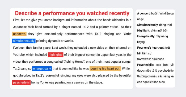Click the word "sorrowful" in the paragraph
Viewport: 186px width, 97px height.
tap(52, 76)
